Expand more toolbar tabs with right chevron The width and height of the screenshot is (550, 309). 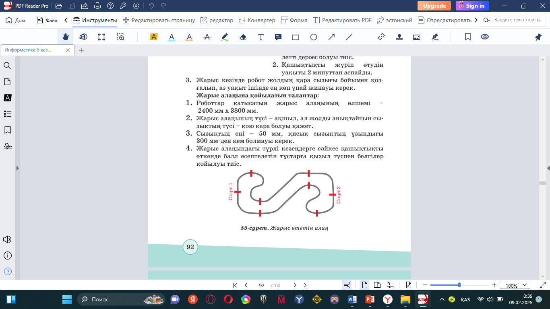click(x=476, y=20)
